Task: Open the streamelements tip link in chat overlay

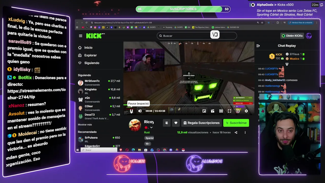Action: click(x=37, y=93)
